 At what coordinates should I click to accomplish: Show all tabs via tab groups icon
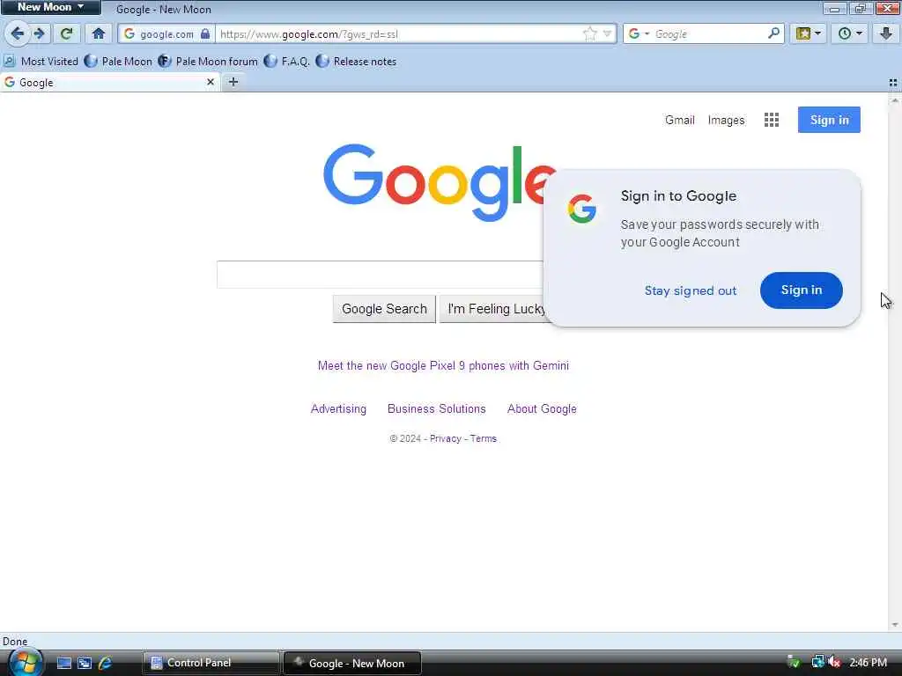point(893,83)
